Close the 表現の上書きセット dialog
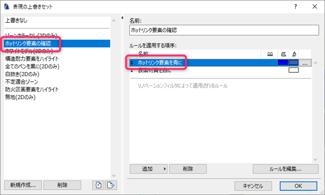 (315, 6)
